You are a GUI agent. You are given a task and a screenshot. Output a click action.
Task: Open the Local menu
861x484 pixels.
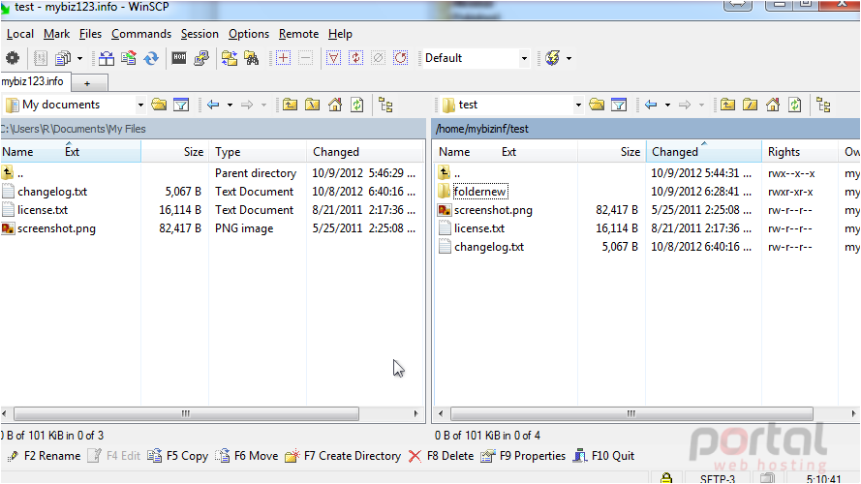(x=20, y=34)
